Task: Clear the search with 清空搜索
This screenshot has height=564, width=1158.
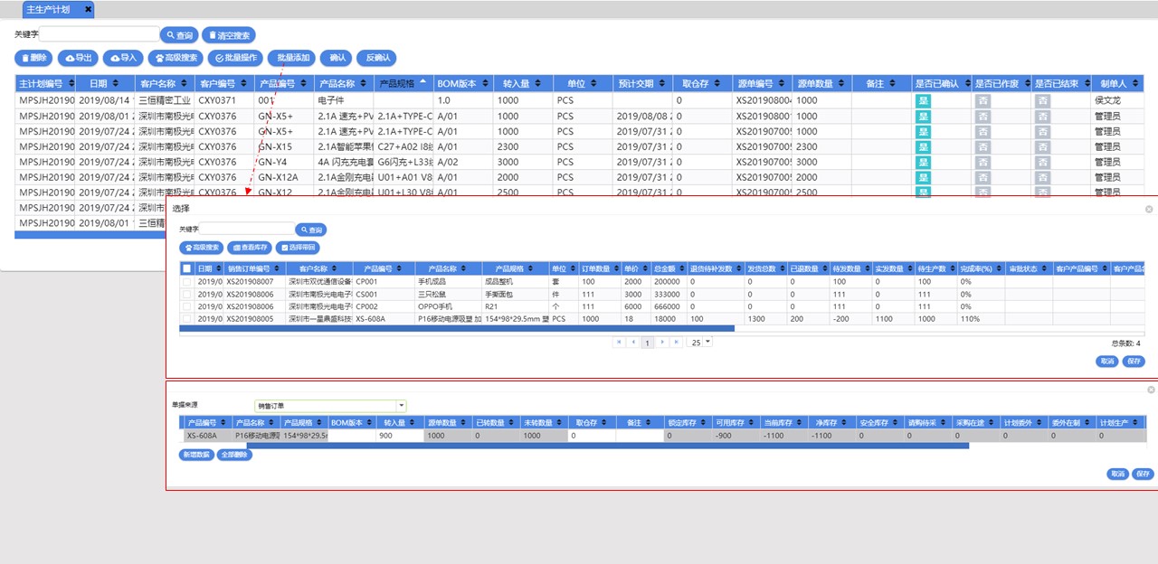Action: pos(229,34)
